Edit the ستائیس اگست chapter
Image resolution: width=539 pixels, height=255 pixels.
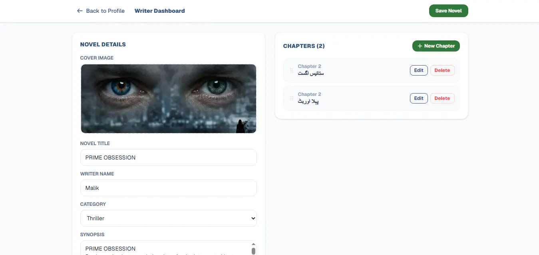[419, 70]
